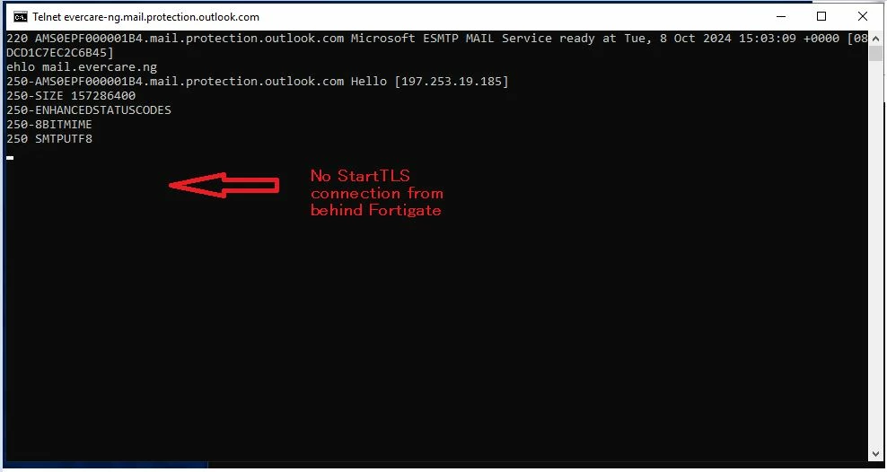
Task: Click the '250-8BITMIME' line
Action: 49,125
